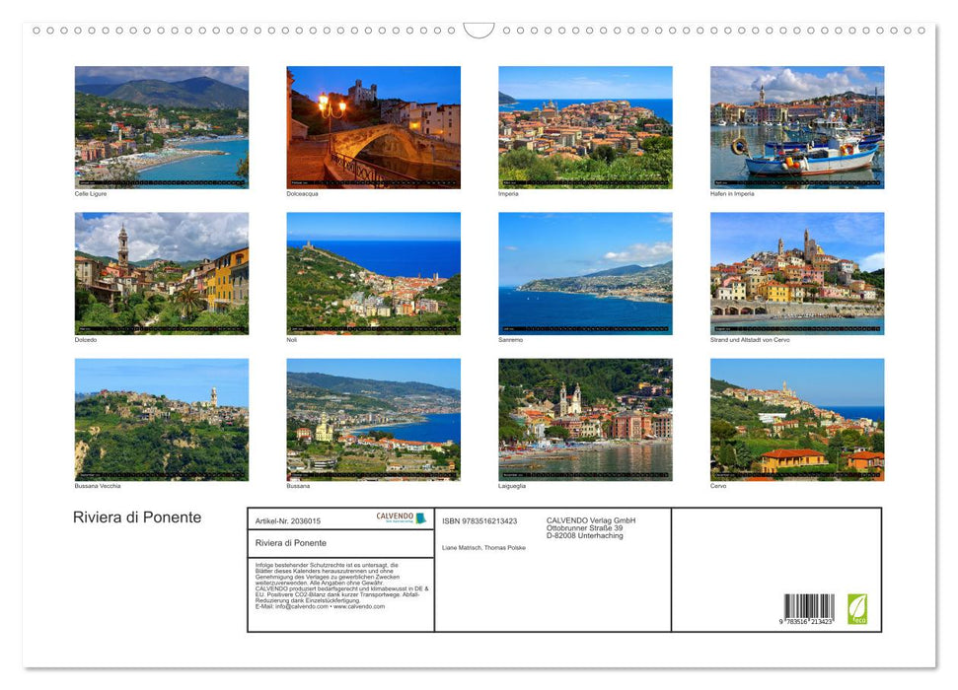The image size is (958, 690).
Task: Open the Strand und Altstadt von Cervo image
Action: (x=796, y=272)
